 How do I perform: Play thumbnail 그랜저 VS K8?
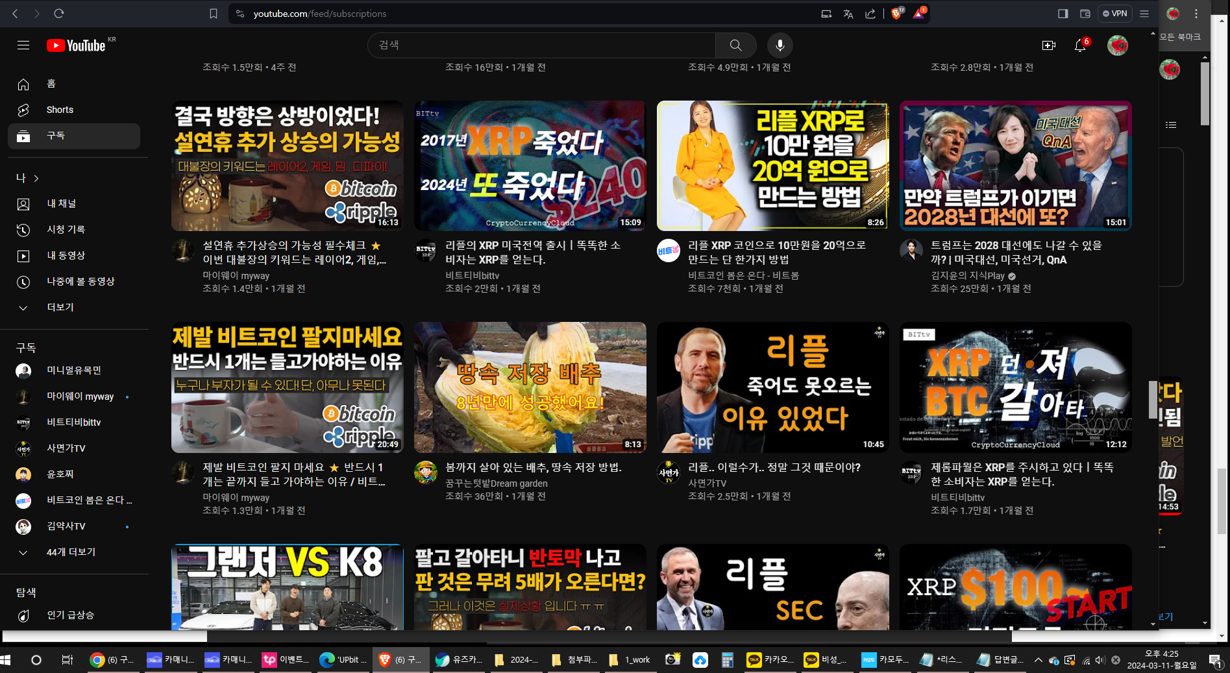tap(287, 587)
